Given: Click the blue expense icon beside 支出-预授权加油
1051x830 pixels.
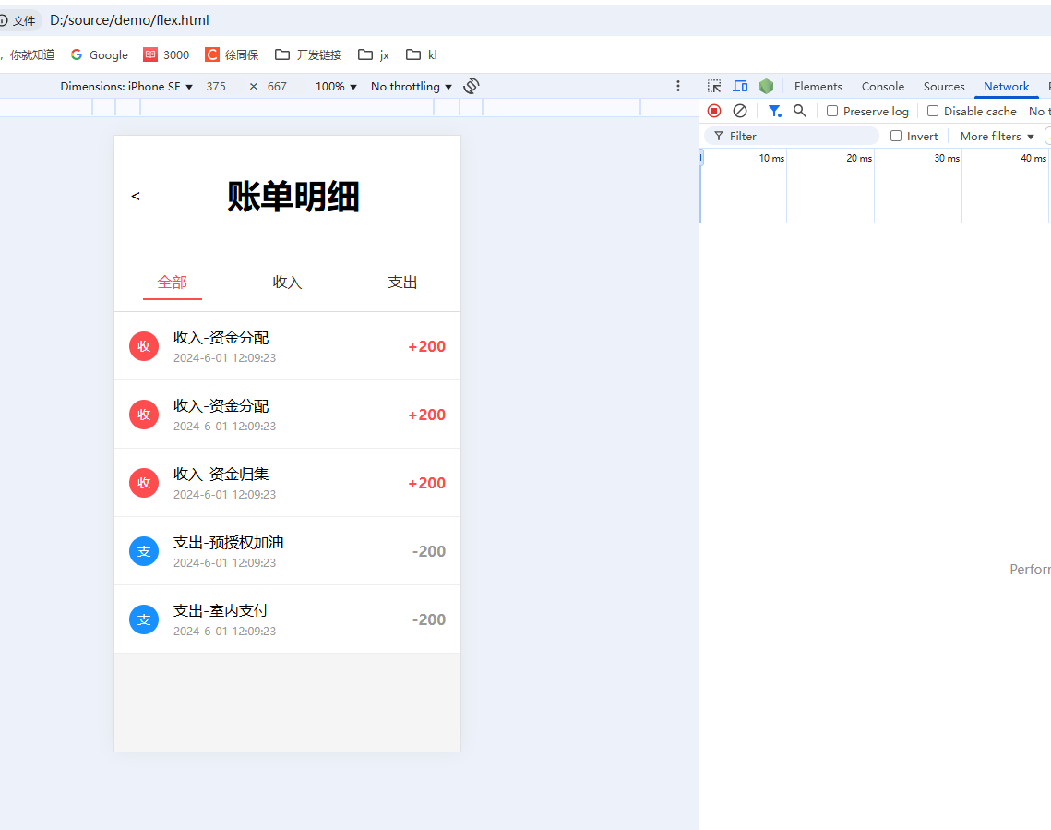Looking at the screenshot, I should coord(144,551).
